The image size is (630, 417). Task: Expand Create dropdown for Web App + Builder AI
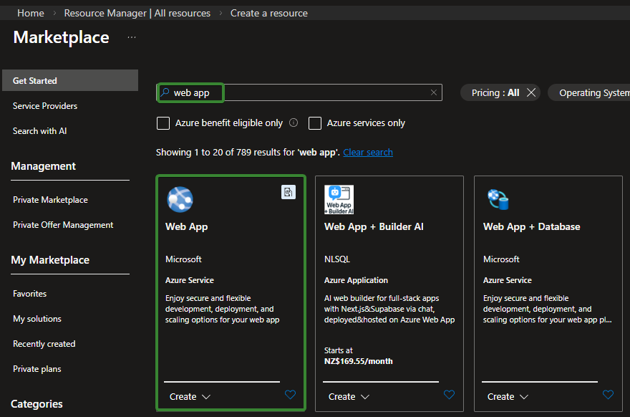(x=349, y=396)
